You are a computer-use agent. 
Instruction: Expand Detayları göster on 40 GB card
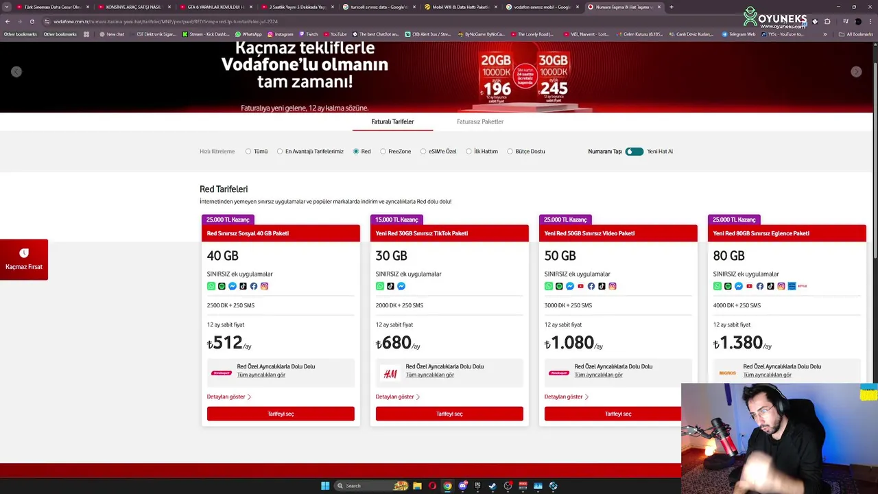229,397
